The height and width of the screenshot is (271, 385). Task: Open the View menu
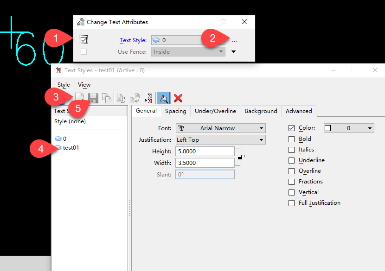pos(84,85)
